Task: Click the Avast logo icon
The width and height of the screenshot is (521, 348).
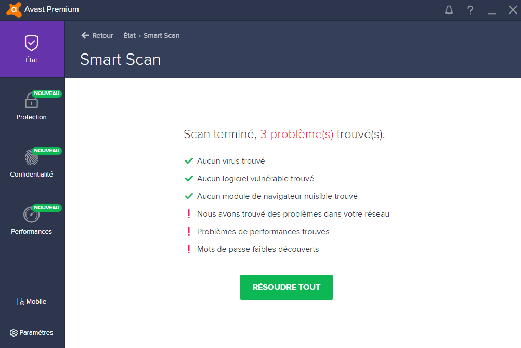Action: (14, 9)
